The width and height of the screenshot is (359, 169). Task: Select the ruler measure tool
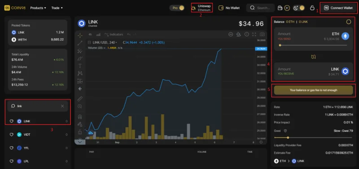pos(80,99)
